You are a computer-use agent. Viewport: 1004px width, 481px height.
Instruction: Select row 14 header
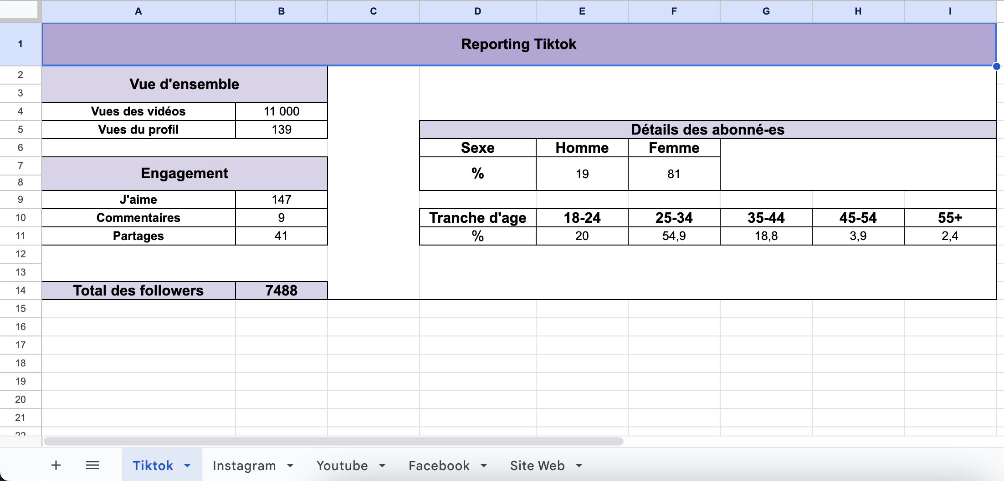coord(20,291)
